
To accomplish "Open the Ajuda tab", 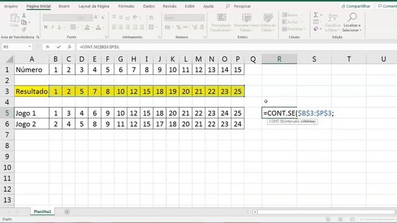I will 208,6.
